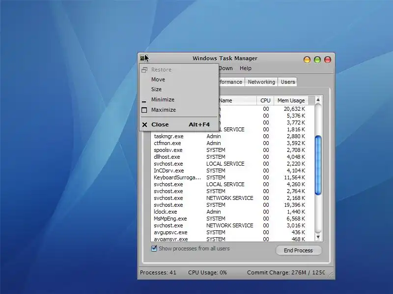Click Processes: 41 in the status bar
Image resolution: width=393 pixels, height=294 pixels.
pyautogui.click(x=158, y=272)
